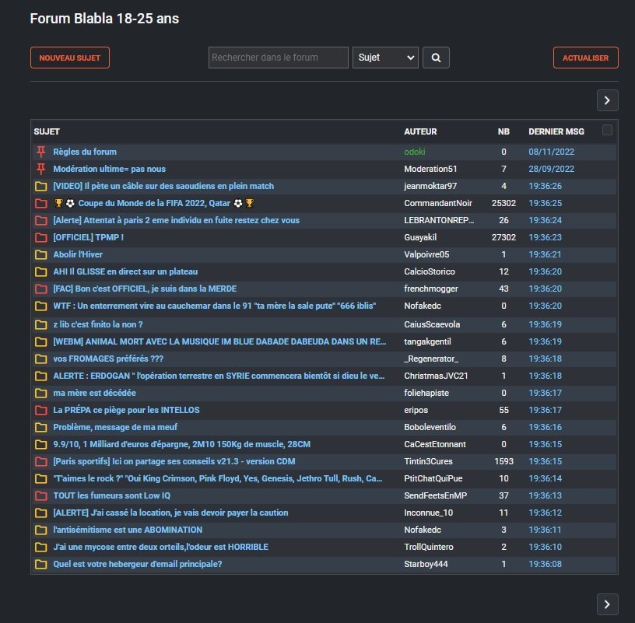Screen dimensions: 635x623
Task: Click in the Rechercher dans le forum field
Action: (x=279, y=58)
